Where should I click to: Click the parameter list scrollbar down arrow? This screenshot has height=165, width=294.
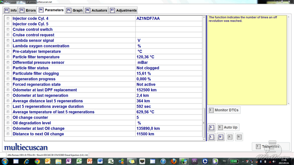[x=204, y=139]
